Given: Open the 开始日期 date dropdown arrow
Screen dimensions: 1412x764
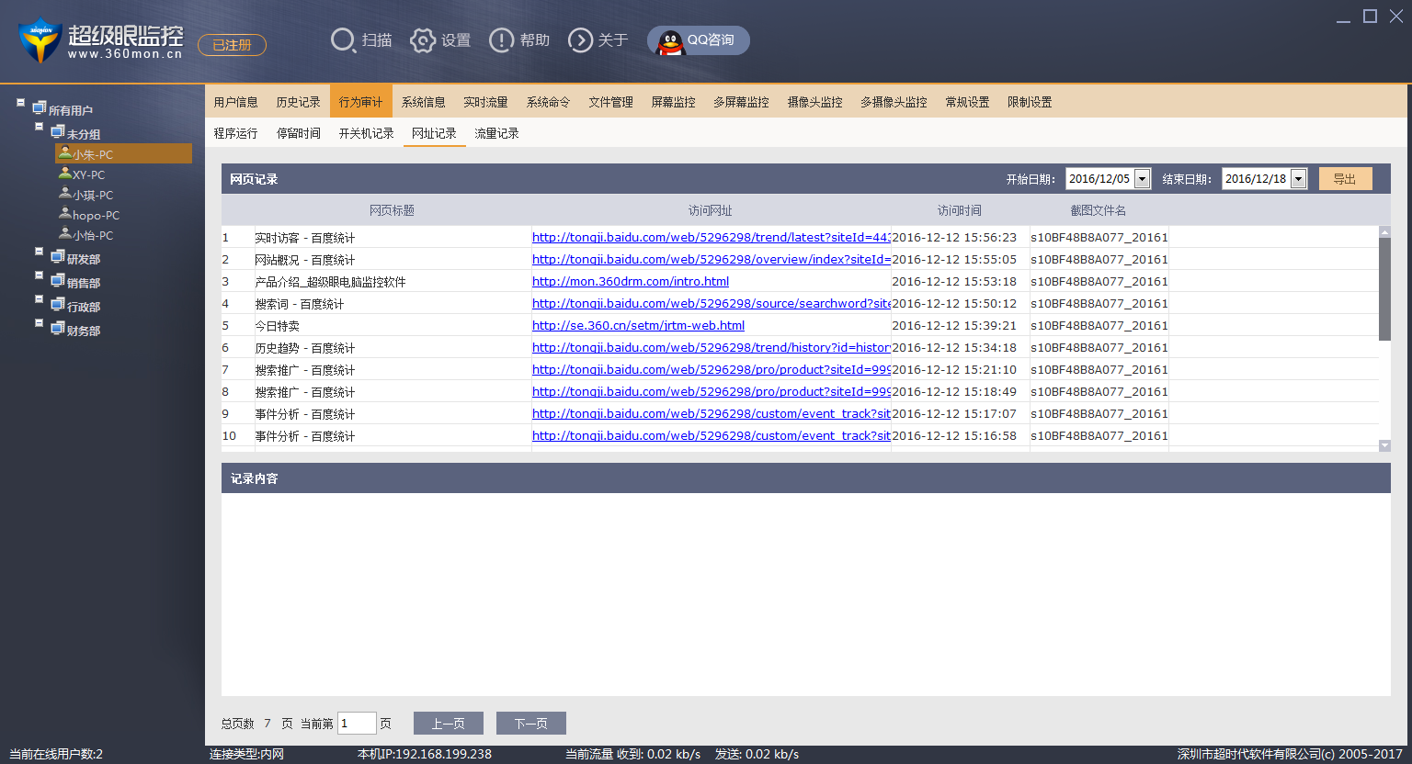Looking at the screenshot, I should tap(1142, 179).
